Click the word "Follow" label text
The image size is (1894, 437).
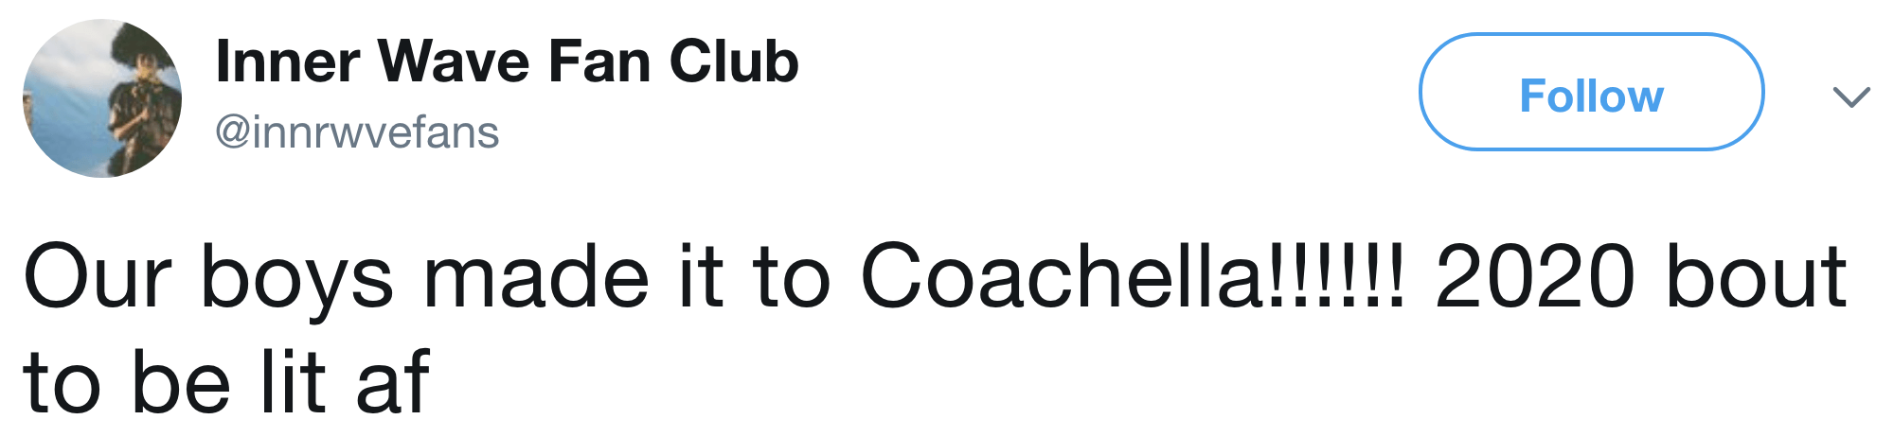click(x=1591, y=96)
